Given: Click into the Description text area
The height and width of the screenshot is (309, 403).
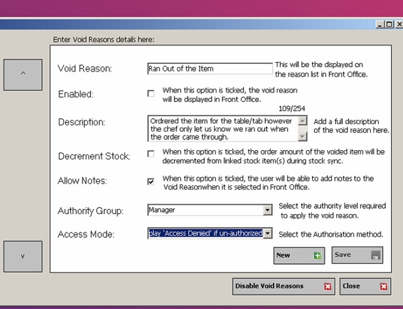Looking at the screenshot, I should tap(223, 129).
